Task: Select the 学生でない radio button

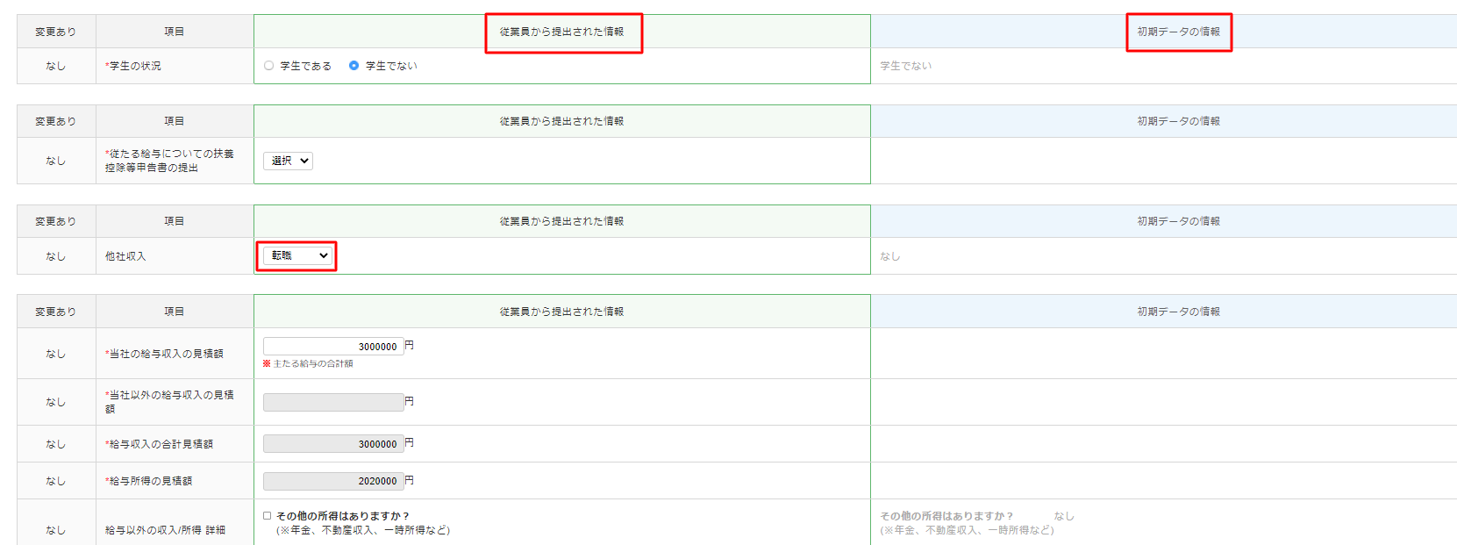Action: coord(354,66)
